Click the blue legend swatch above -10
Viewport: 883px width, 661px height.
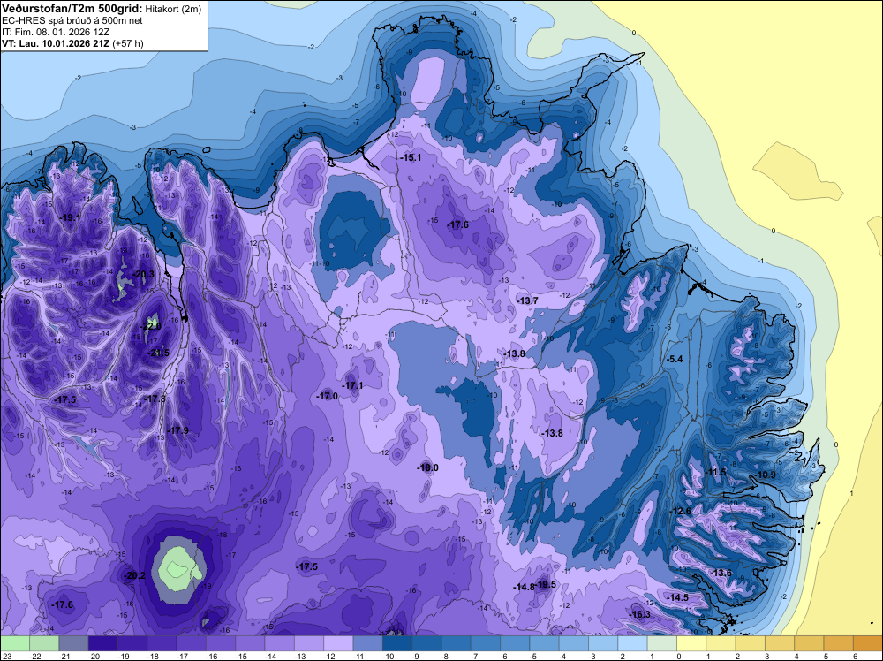397,643
